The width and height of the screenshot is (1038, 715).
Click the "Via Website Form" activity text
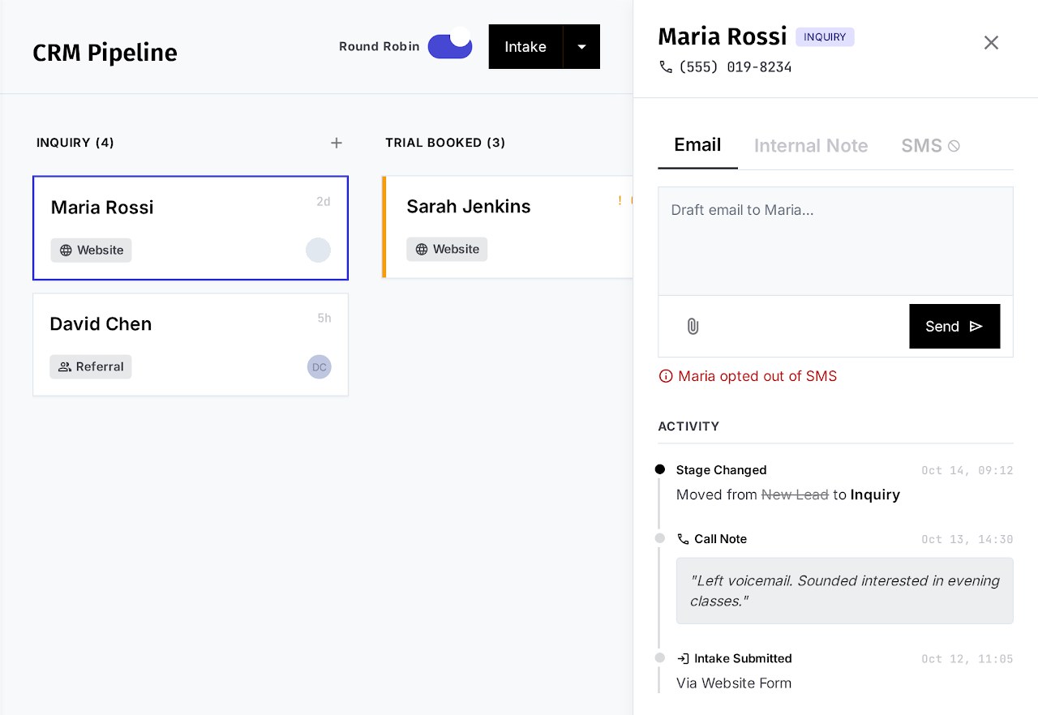[734, 683]
